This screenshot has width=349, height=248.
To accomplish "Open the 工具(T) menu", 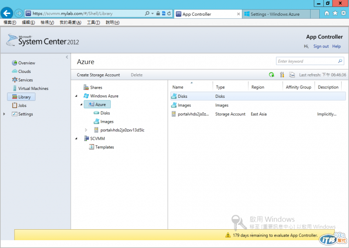I will (x=93, y=23).
